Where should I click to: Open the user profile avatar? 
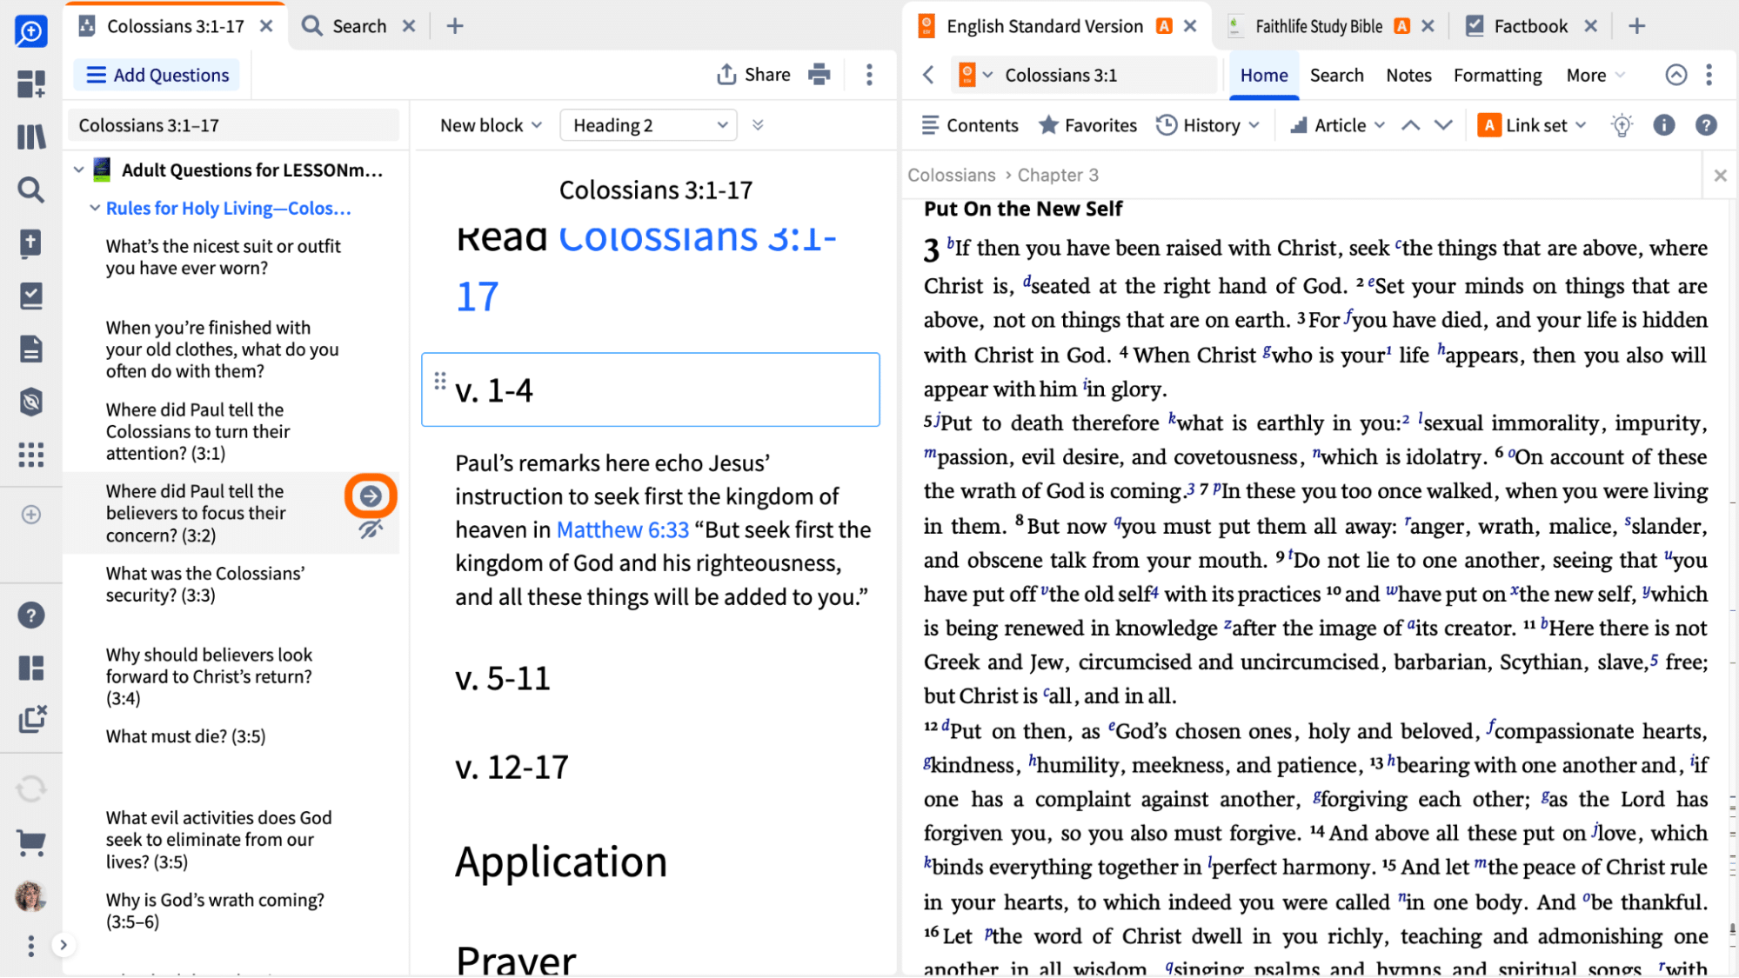pyautogui.click(x=30, y=896)
